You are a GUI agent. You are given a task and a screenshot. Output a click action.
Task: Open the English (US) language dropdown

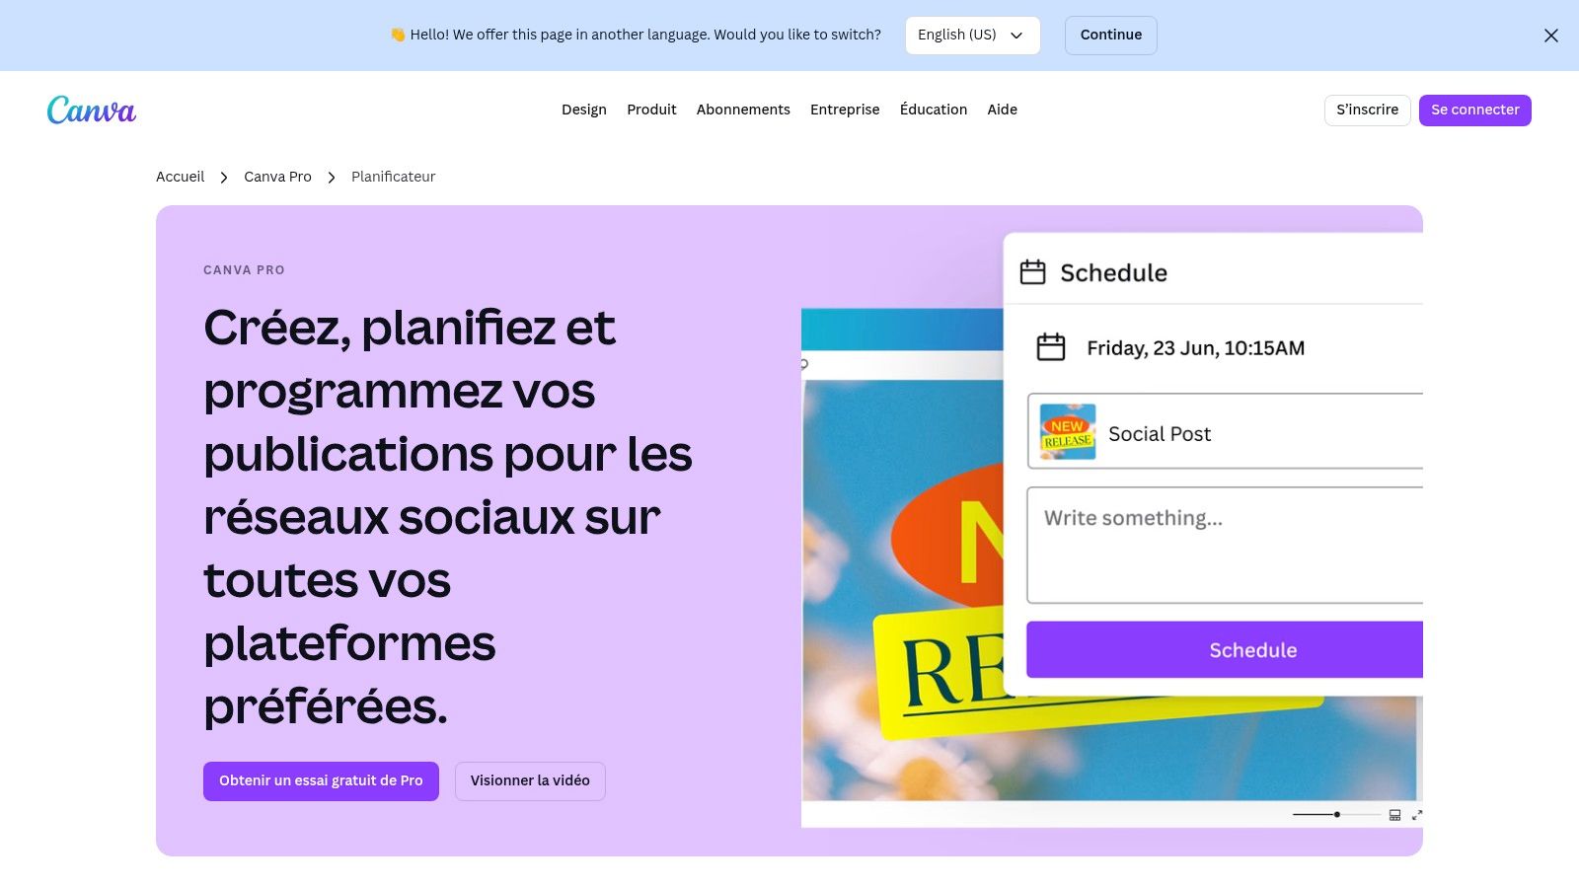(x=972, y=35)
